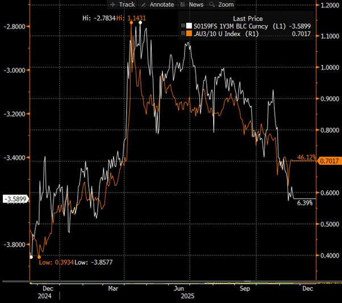This screenshot has height=303, width=342.
Task: Click the Sep date axis label
Action: click(x=245, y=289)
